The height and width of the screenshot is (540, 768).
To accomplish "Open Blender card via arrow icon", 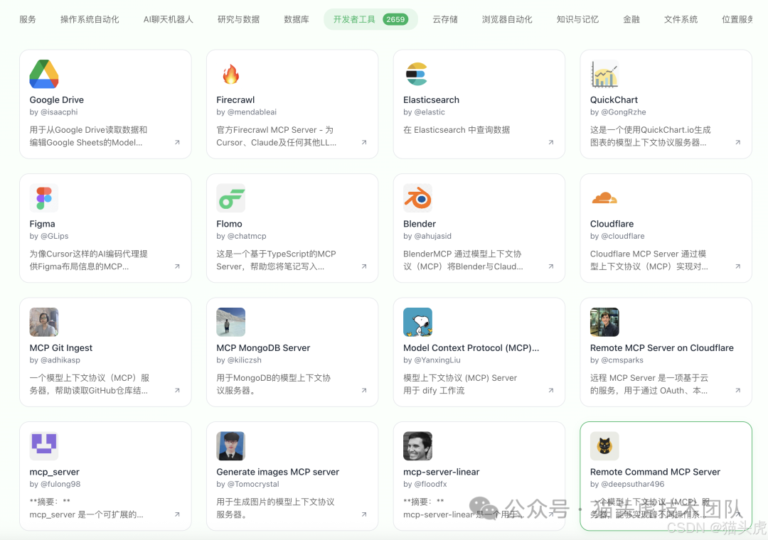I will tap(551, 266).
